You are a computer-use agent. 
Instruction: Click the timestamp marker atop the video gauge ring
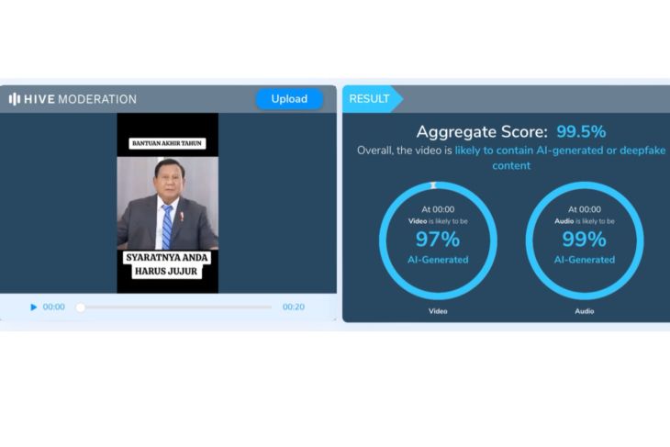434,185
